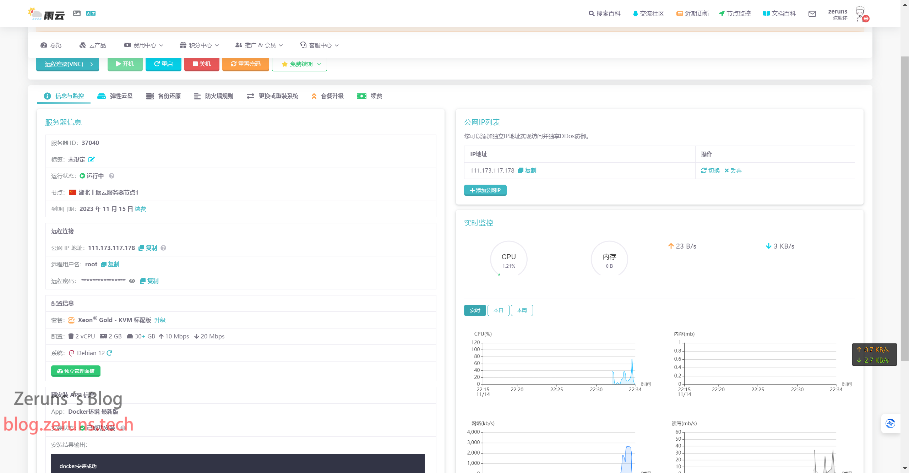The width and height of the screenshot is (909, 473).
Task: Click the language translate icon in header
Action: pyautogui.click(x=91, y=13)
